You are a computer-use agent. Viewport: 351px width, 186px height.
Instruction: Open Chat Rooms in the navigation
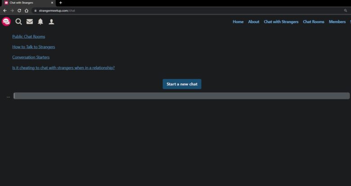tap(314, 22)
